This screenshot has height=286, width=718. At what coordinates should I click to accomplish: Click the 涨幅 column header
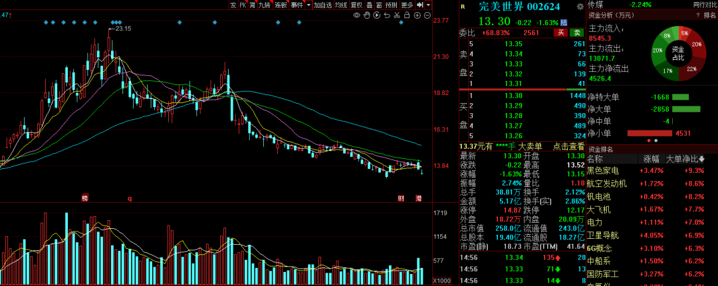pos(651,160)
